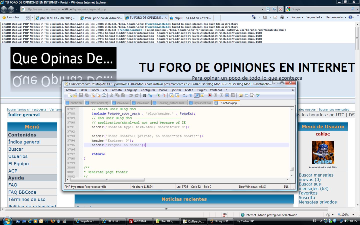Open Find dialog with binoculars icon
The height and width of the screenshot is (225, 360).
pyautogui.click(x=144, y=95)
